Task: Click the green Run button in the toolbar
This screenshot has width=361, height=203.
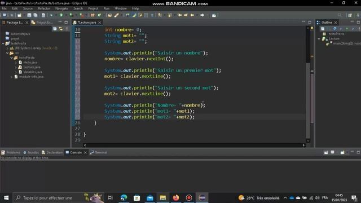Action: 61,15
